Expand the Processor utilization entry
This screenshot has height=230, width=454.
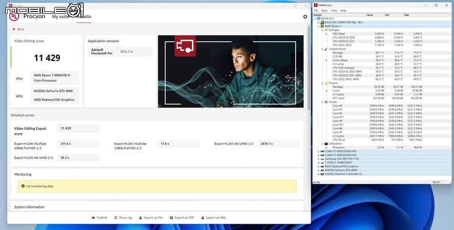coord(327,148)
